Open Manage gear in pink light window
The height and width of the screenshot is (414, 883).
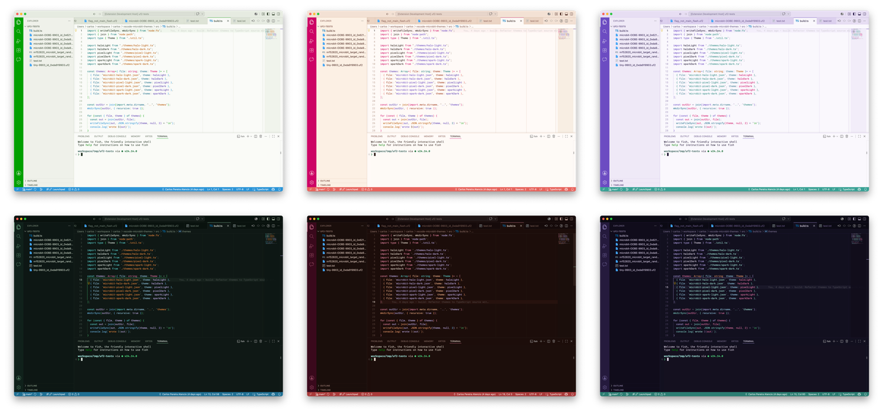[312, 183]
